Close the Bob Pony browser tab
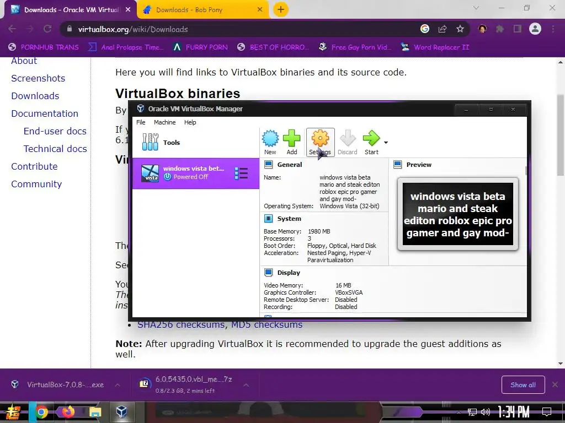The image size is (565, 423). tap(260, 10)
